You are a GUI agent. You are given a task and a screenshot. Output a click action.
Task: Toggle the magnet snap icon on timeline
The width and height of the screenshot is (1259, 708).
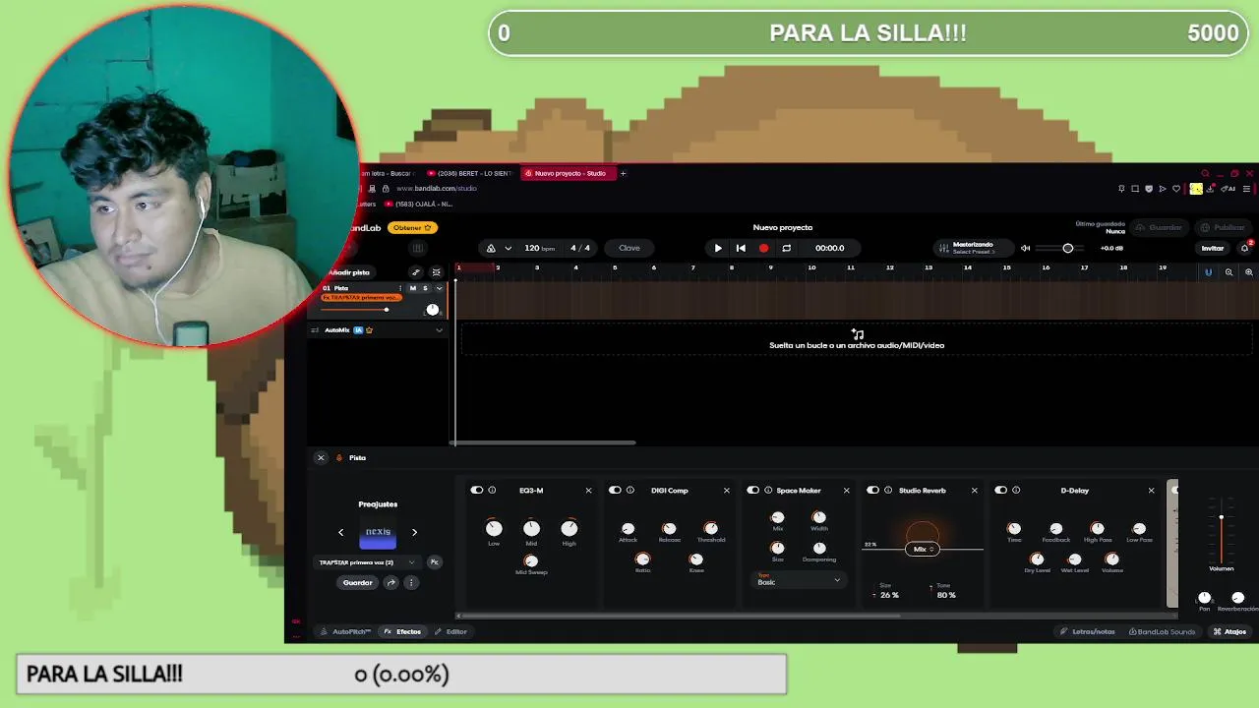pos(1208,272)
